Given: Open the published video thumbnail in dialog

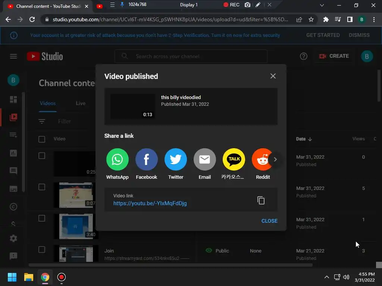Looking at the screenshot, I should 132,106.
